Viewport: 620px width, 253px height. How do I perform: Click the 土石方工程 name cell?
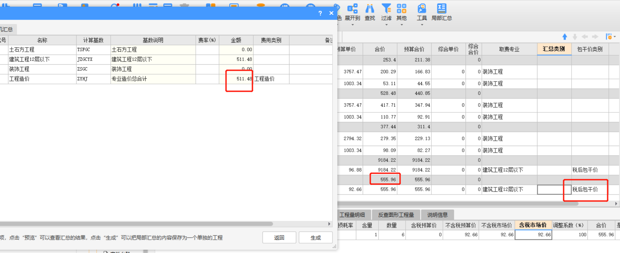tap(42, 49)
